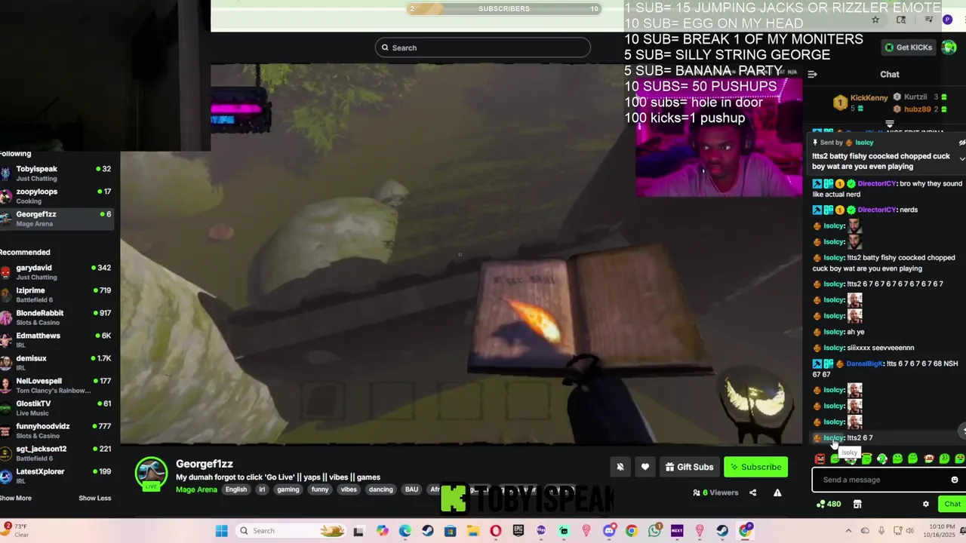The height and width of the screenshot is (543, 966).
Task: Open LatestXplorer recommended channel
Action: (x=57, y=476)
